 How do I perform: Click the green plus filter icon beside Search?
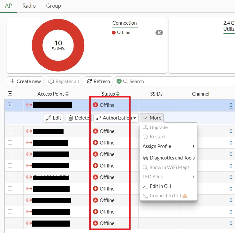[119, 81]
